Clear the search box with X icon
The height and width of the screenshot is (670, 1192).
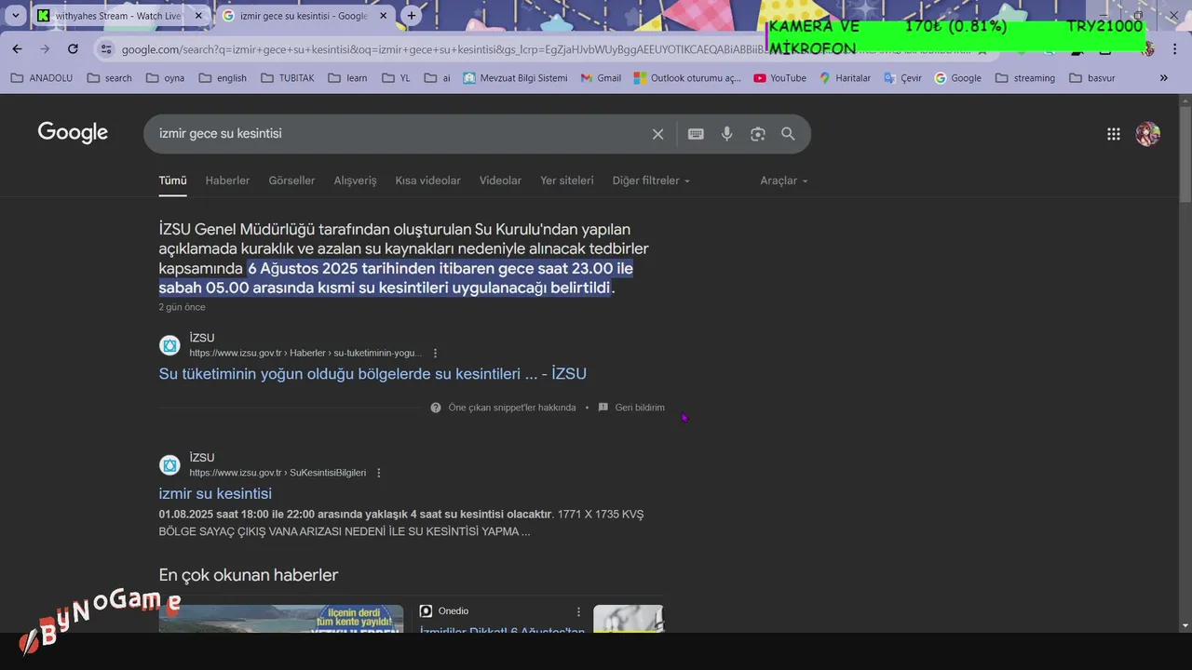click(x=657, y=134)
